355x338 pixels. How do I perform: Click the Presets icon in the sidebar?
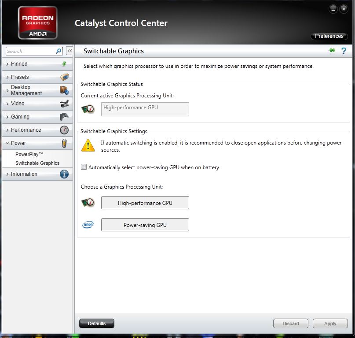(64, 77)
